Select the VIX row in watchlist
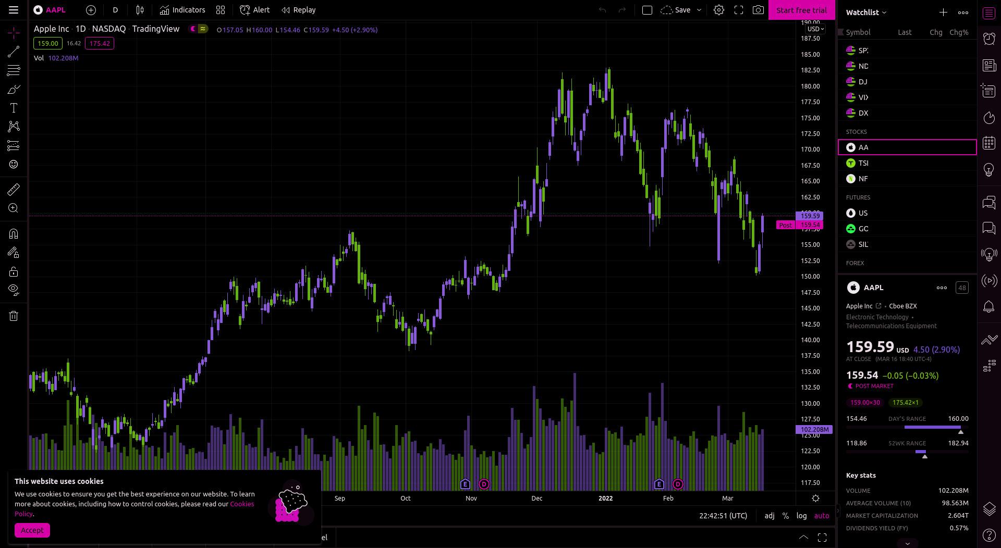 (x=907, y=97)
